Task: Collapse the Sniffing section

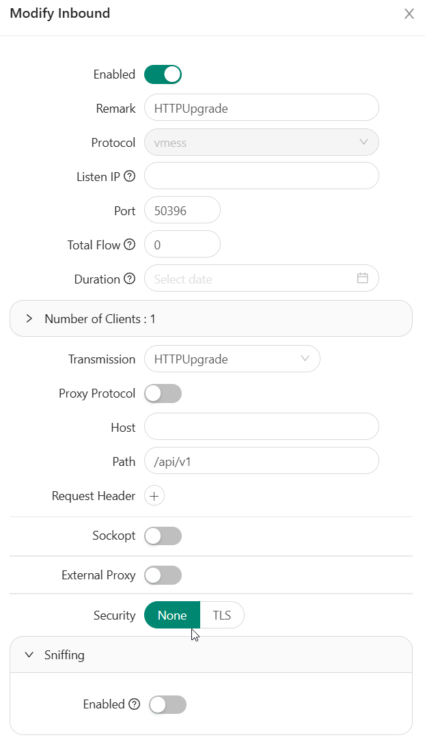Action: (211, 654)
